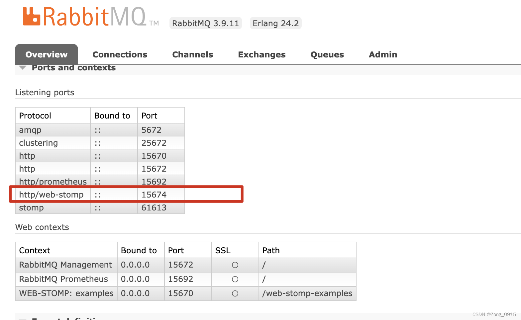
Task: Click the RabbitMQ logo
Action: (91, 17)
